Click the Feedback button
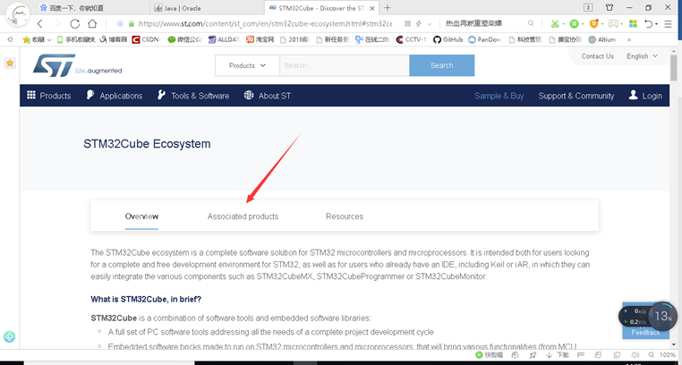This screenshot has height=365, width=682. pos(645,333)
